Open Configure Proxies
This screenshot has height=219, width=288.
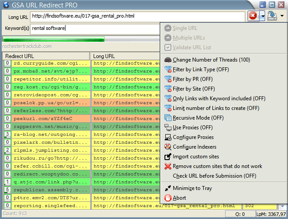(193, 137)
